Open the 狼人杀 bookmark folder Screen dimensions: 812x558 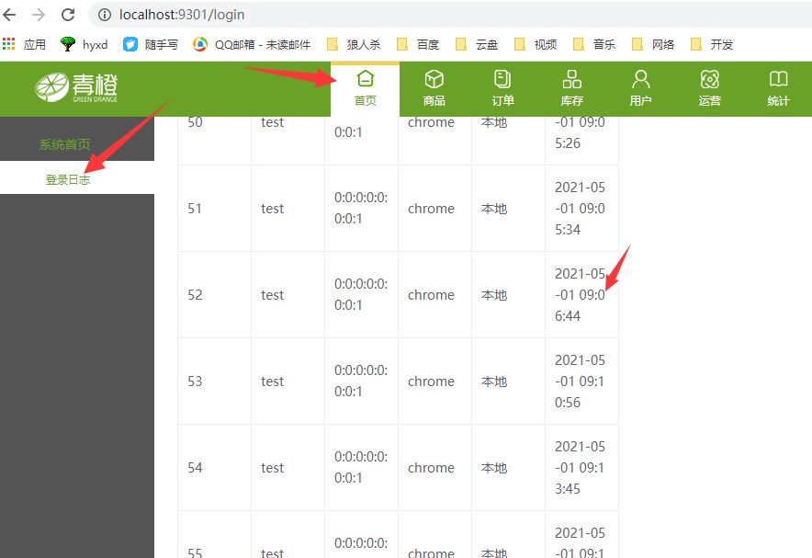[x=354, y=44]
